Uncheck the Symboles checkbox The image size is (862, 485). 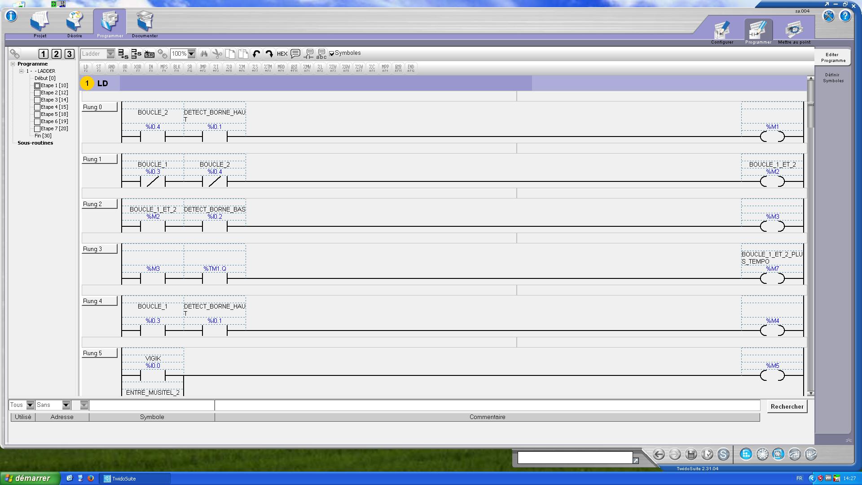[332, 54]
